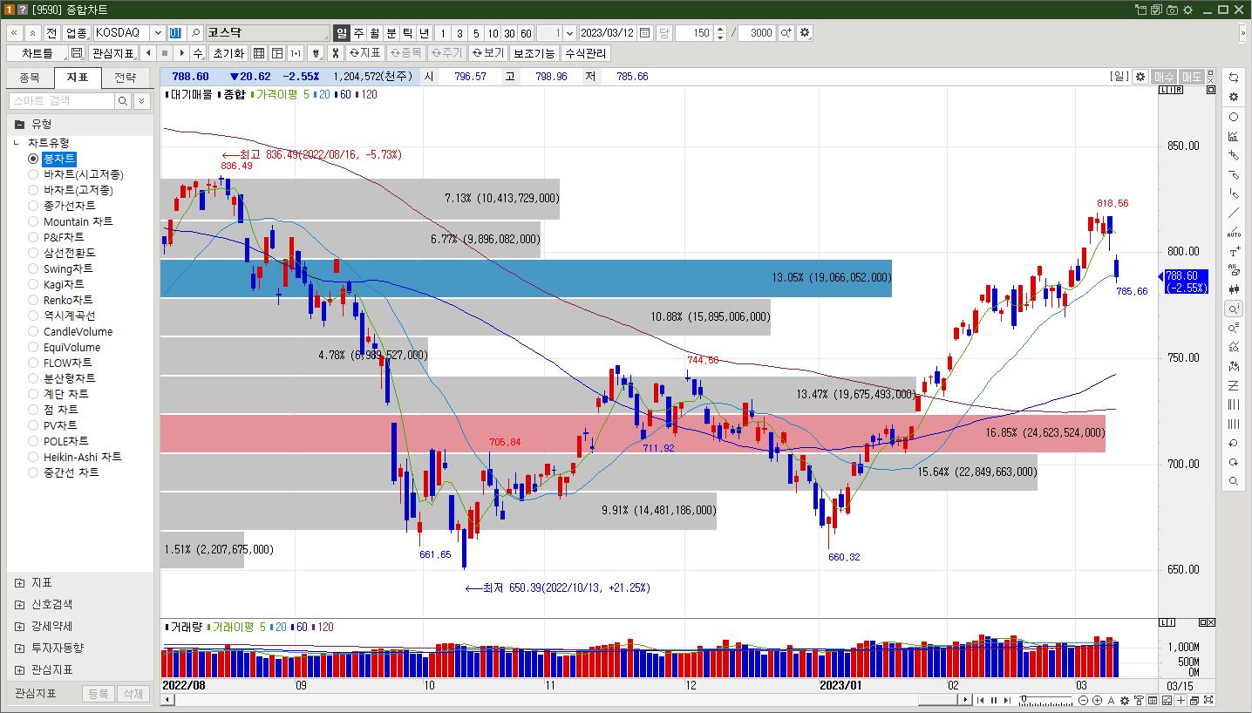Switch to the 전략 tab

tap(126, 78)
